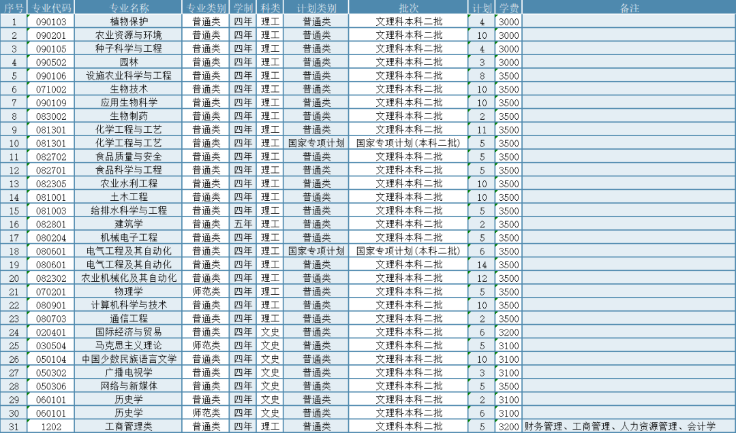
Task: Click the cell with code 090502
Action: coord(51,62)
